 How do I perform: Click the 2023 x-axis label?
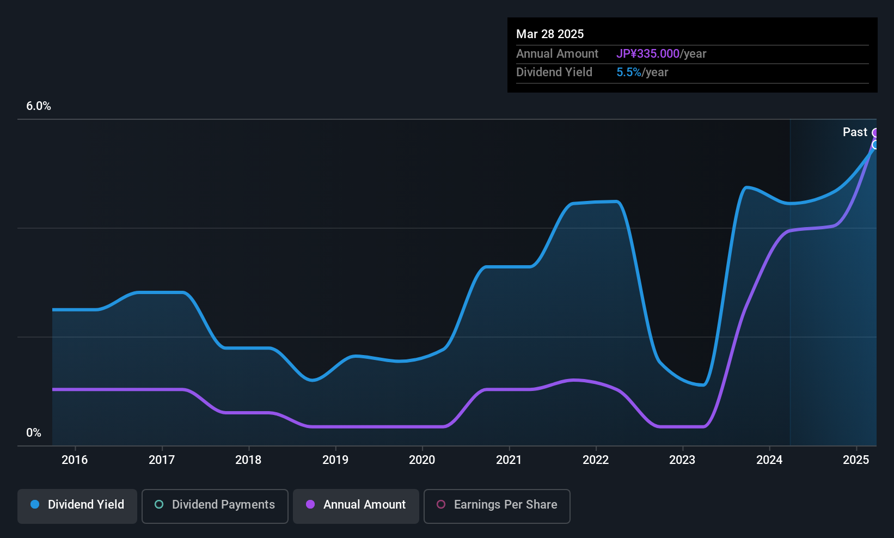tap(682, 460)
